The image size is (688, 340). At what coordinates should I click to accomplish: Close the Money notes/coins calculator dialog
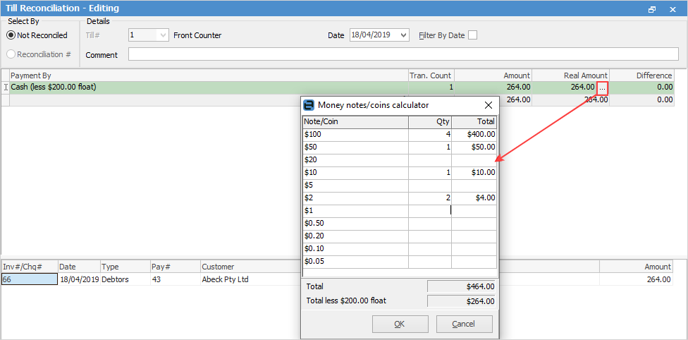[488, 105]
